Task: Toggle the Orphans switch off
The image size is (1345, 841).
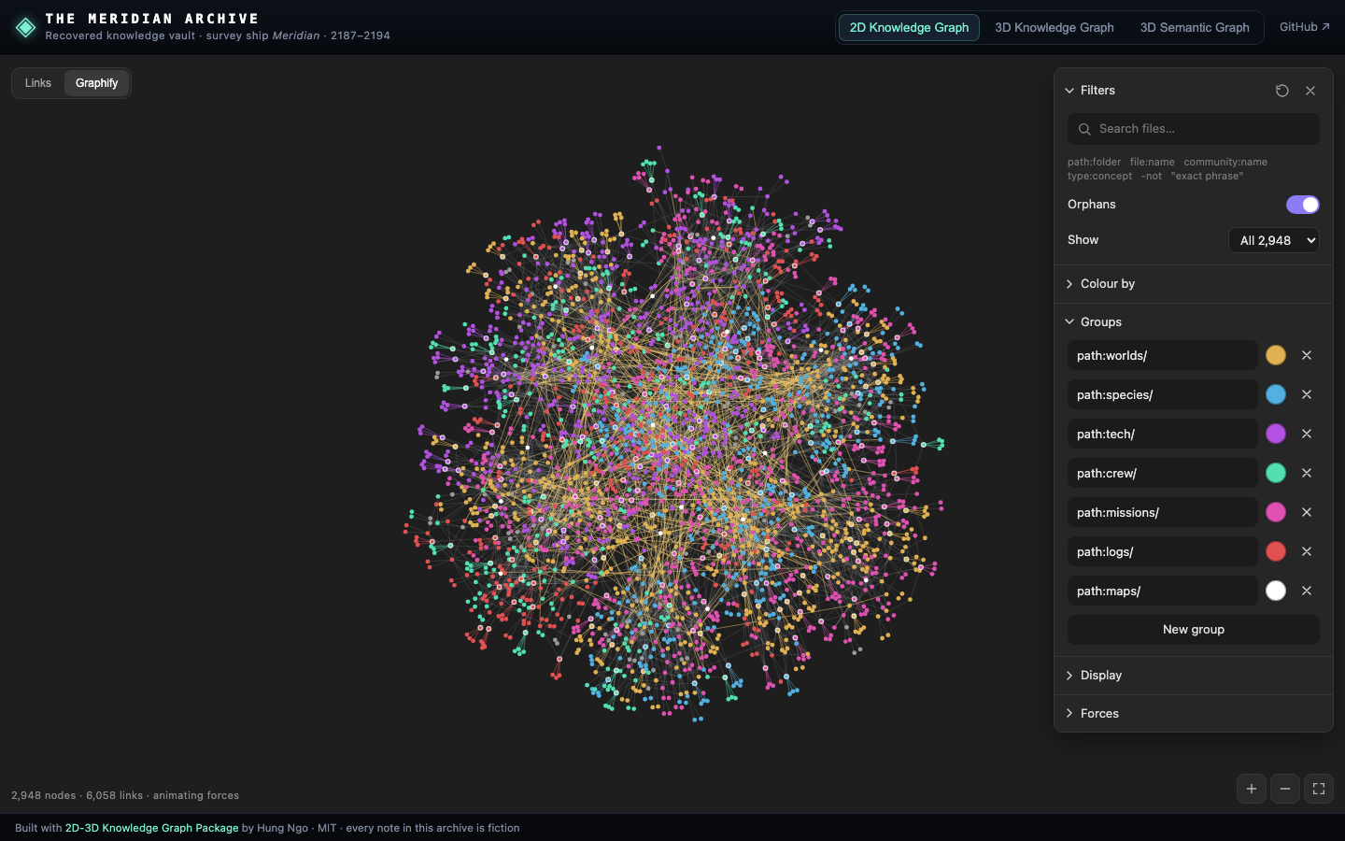Action: [1303, 205]
